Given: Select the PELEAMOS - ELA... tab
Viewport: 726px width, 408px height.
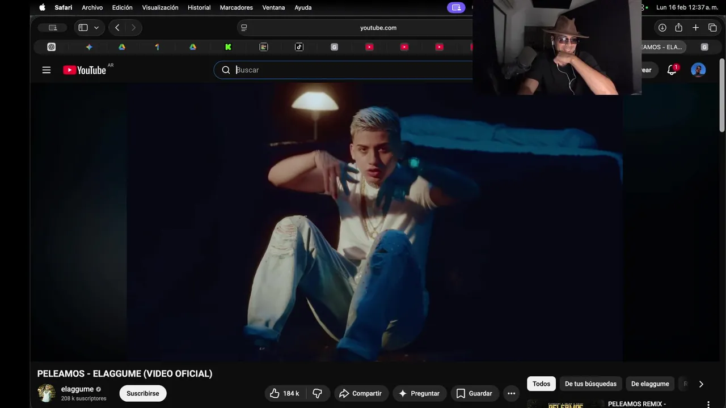Looking at the screenshot, I should coord(662,47).
